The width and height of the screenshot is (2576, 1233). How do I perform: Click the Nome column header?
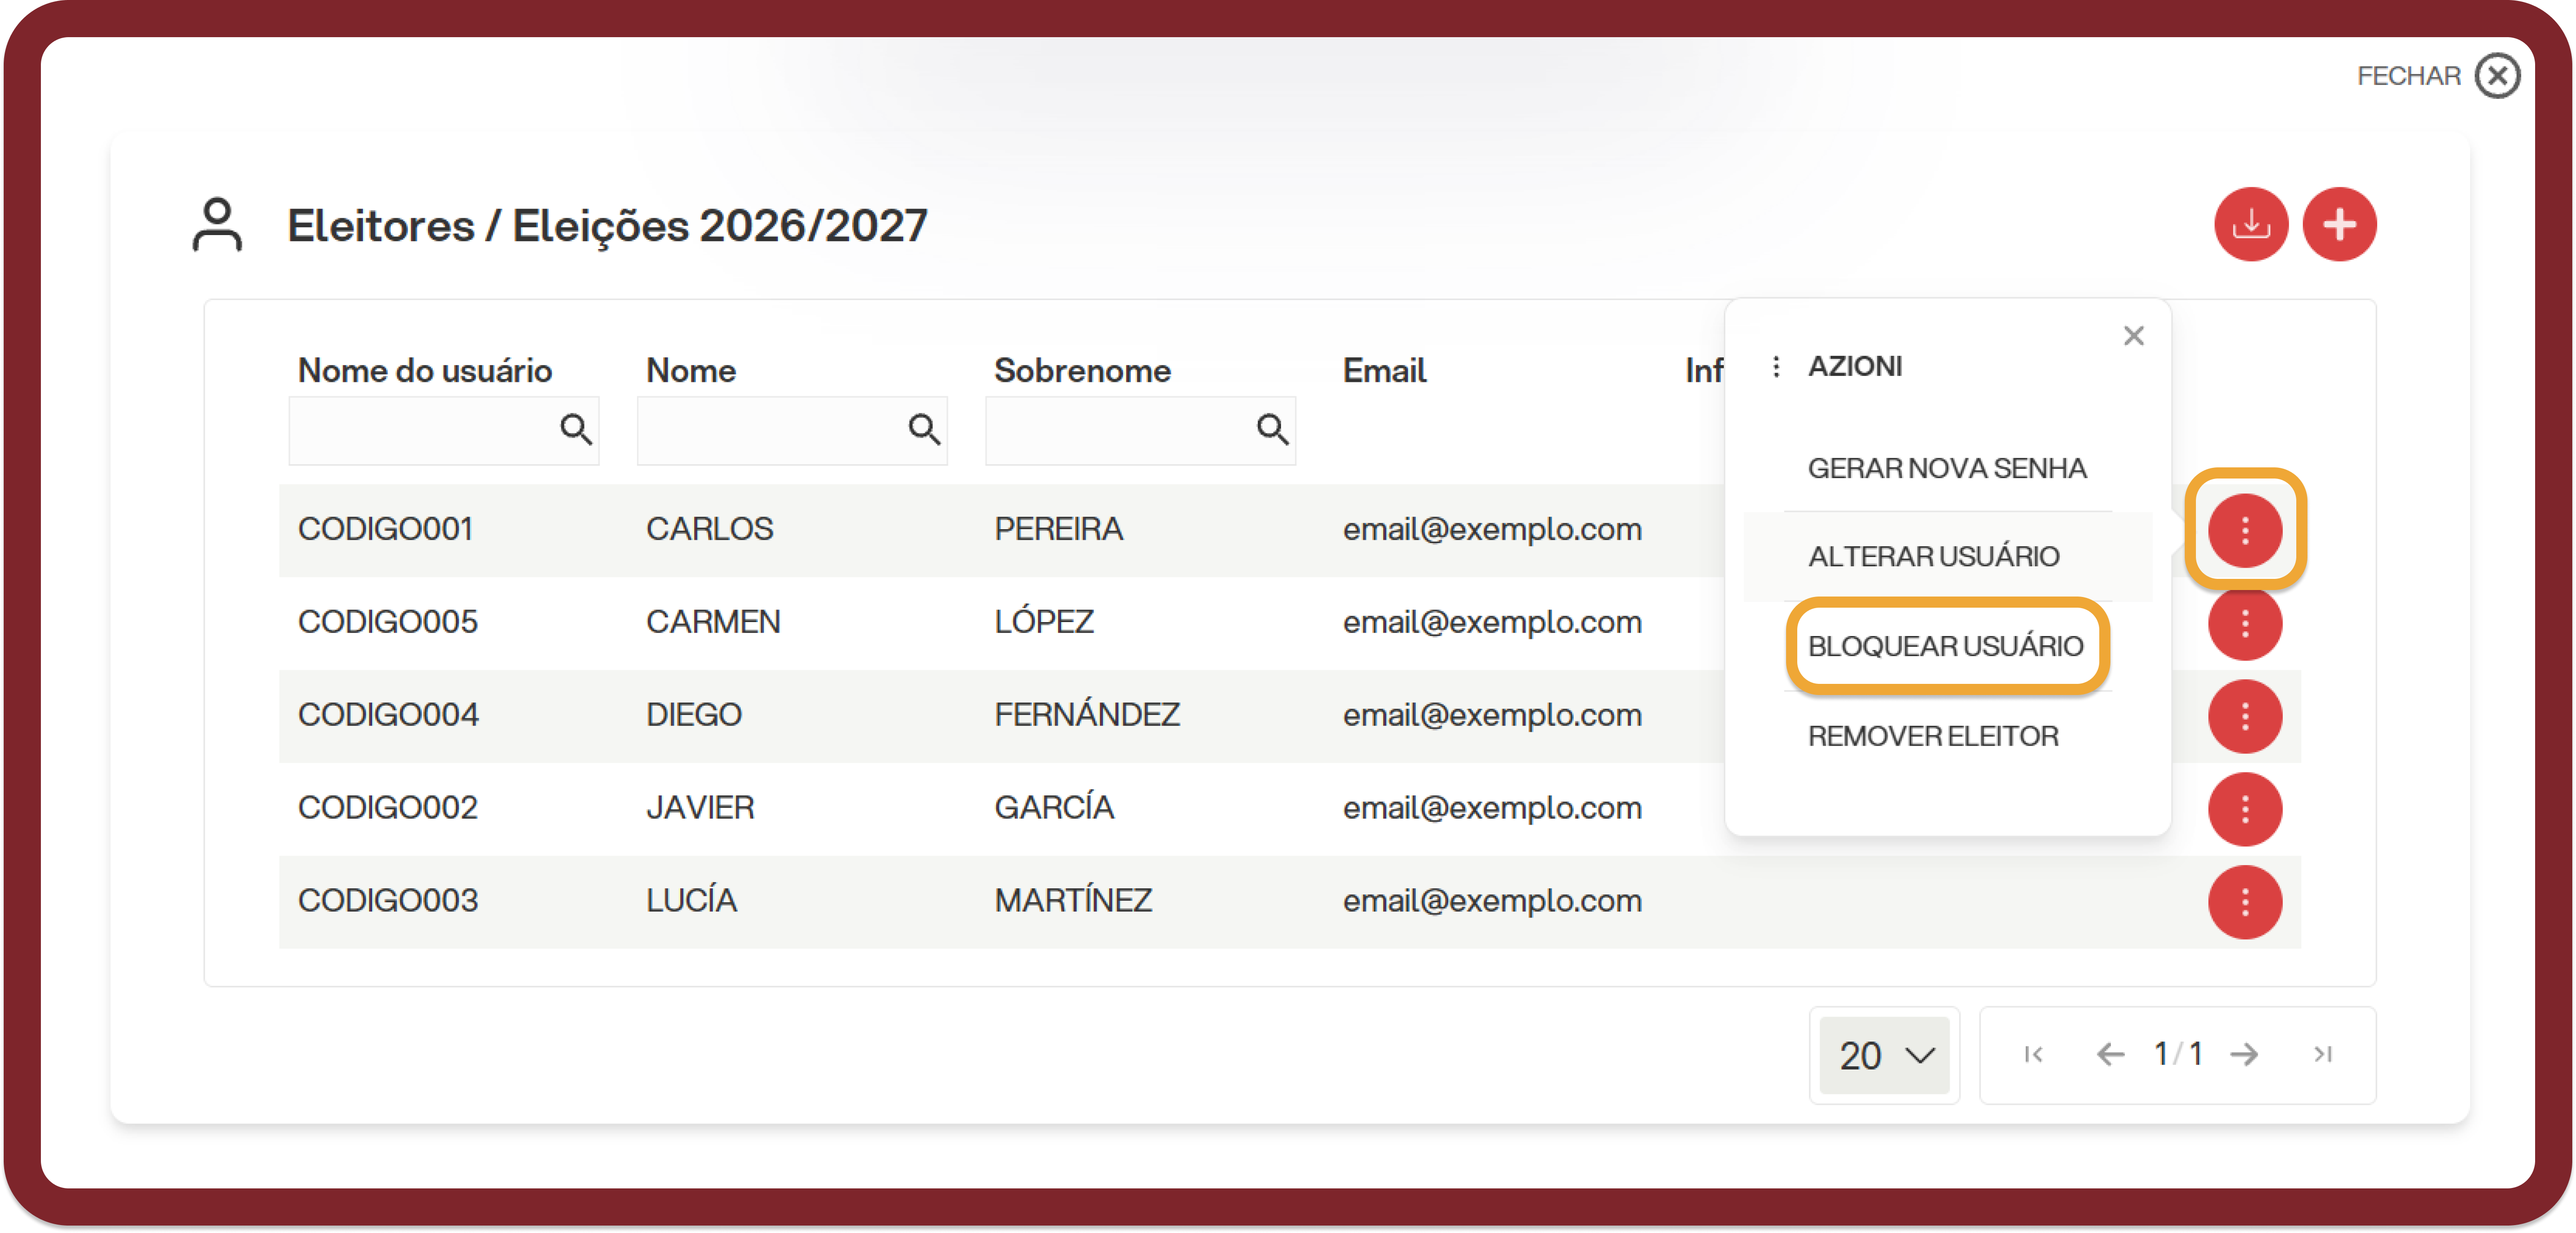(690, 371)
